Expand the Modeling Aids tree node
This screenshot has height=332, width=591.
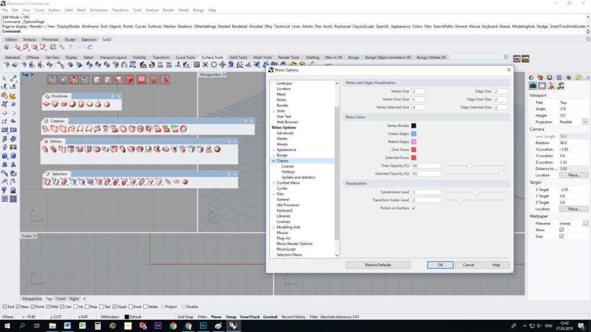pyautogui.click(x=274, y=227)
